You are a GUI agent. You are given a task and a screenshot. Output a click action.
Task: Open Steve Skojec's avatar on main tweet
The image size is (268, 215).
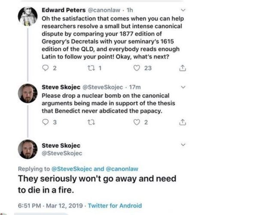coord(27,149)
